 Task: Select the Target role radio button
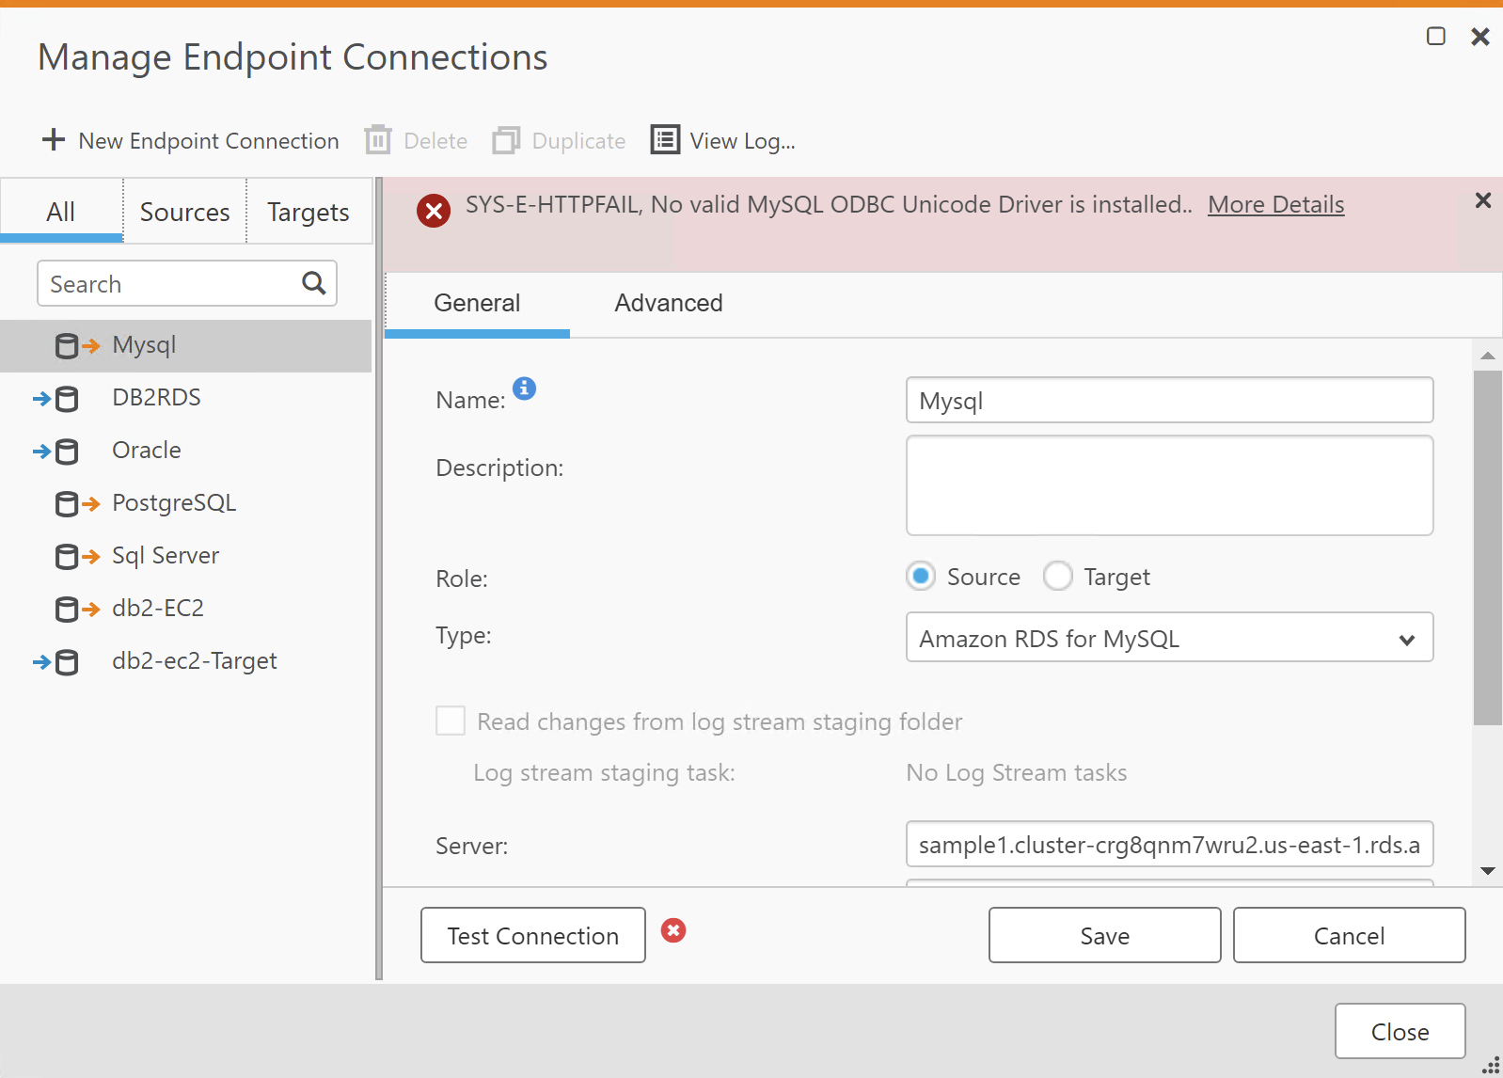[1058, 576]
